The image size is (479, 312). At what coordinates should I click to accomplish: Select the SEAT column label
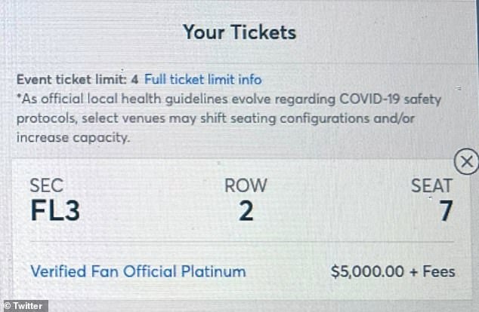[x=431, y=186]
